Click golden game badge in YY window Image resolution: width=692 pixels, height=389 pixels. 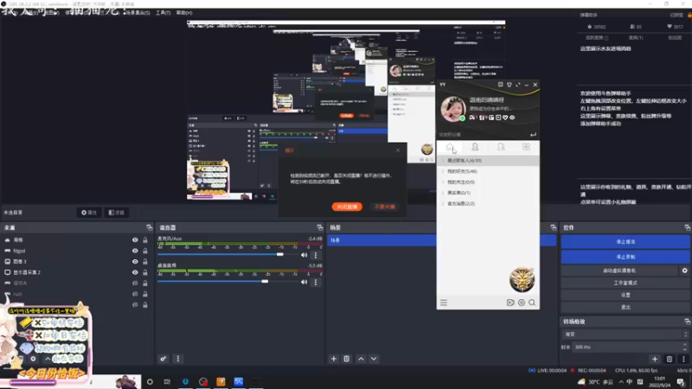tap(522, 279)
